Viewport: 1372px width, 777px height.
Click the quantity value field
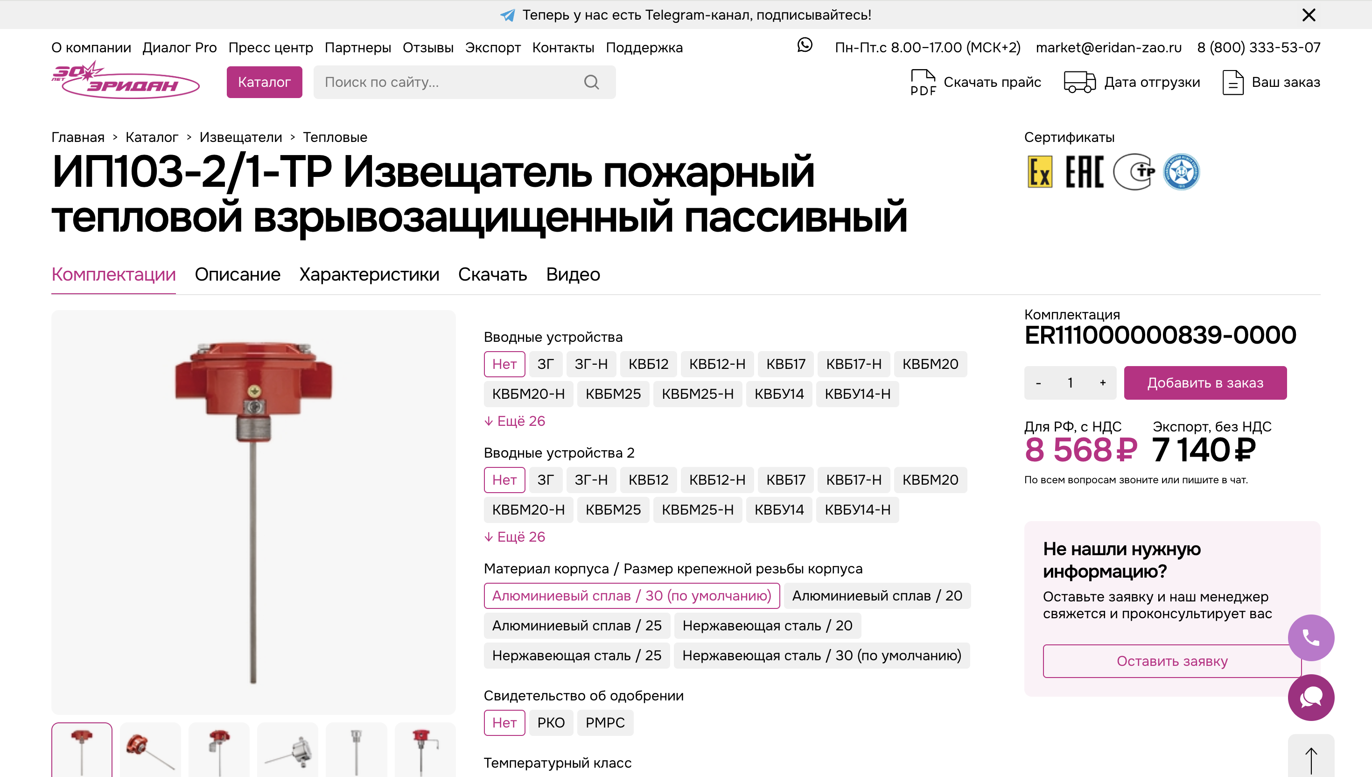pyautogui.click(x=1070, y=382)
